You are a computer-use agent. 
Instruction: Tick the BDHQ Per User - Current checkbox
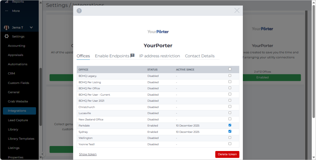(x=230, y=94)
